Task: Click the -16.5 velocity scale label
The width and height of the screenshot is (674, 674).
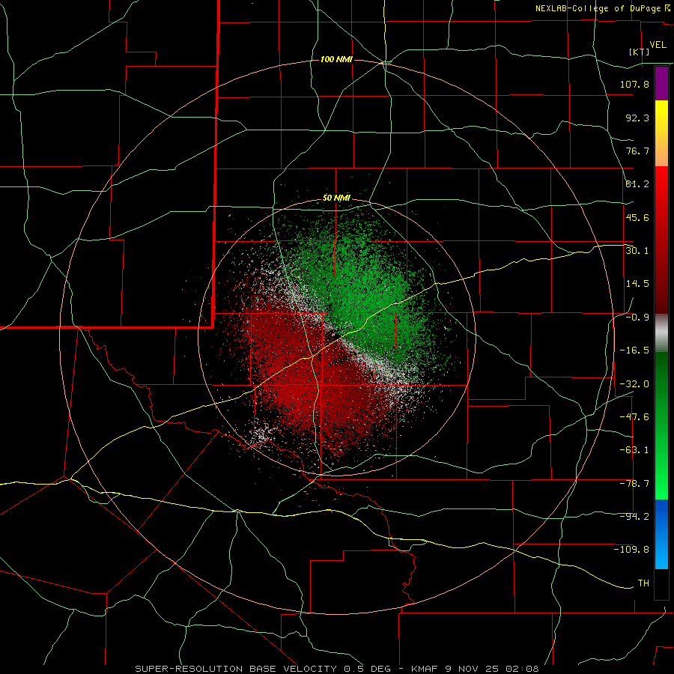Action: 634,350
